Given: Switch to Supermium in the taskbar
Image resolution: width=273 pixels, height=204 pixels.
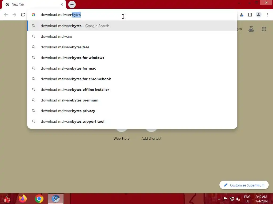Looking at the screenshot, I should [56, 199].
